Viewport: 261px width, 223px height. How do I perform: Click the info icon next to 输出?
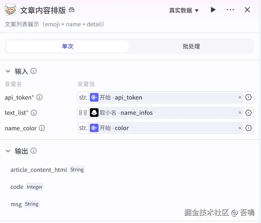coord(34,151)
